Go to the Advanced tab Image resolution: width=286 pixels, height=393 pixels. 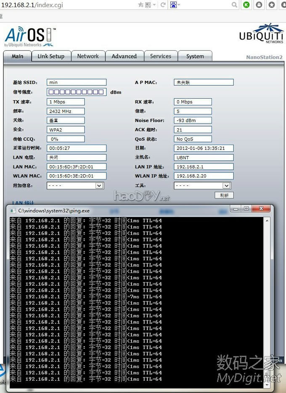click(x=124, y=56)
